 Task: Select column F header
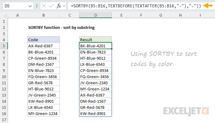pyautogui.click(x=141, y=15)
